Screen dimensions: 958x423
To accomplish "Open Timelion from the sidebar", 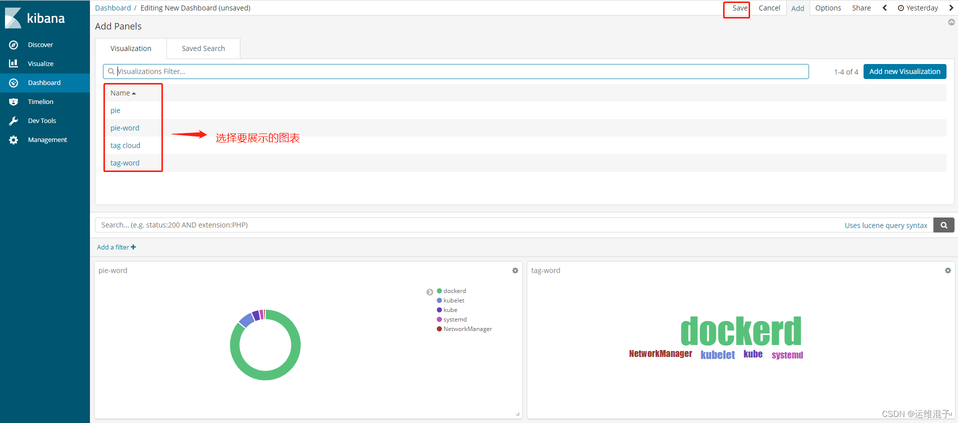I will [x=40, y=102].
